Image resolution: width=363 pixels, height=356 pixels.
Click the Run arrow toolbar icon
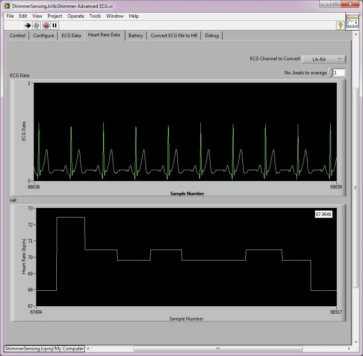tap(28, 25)
